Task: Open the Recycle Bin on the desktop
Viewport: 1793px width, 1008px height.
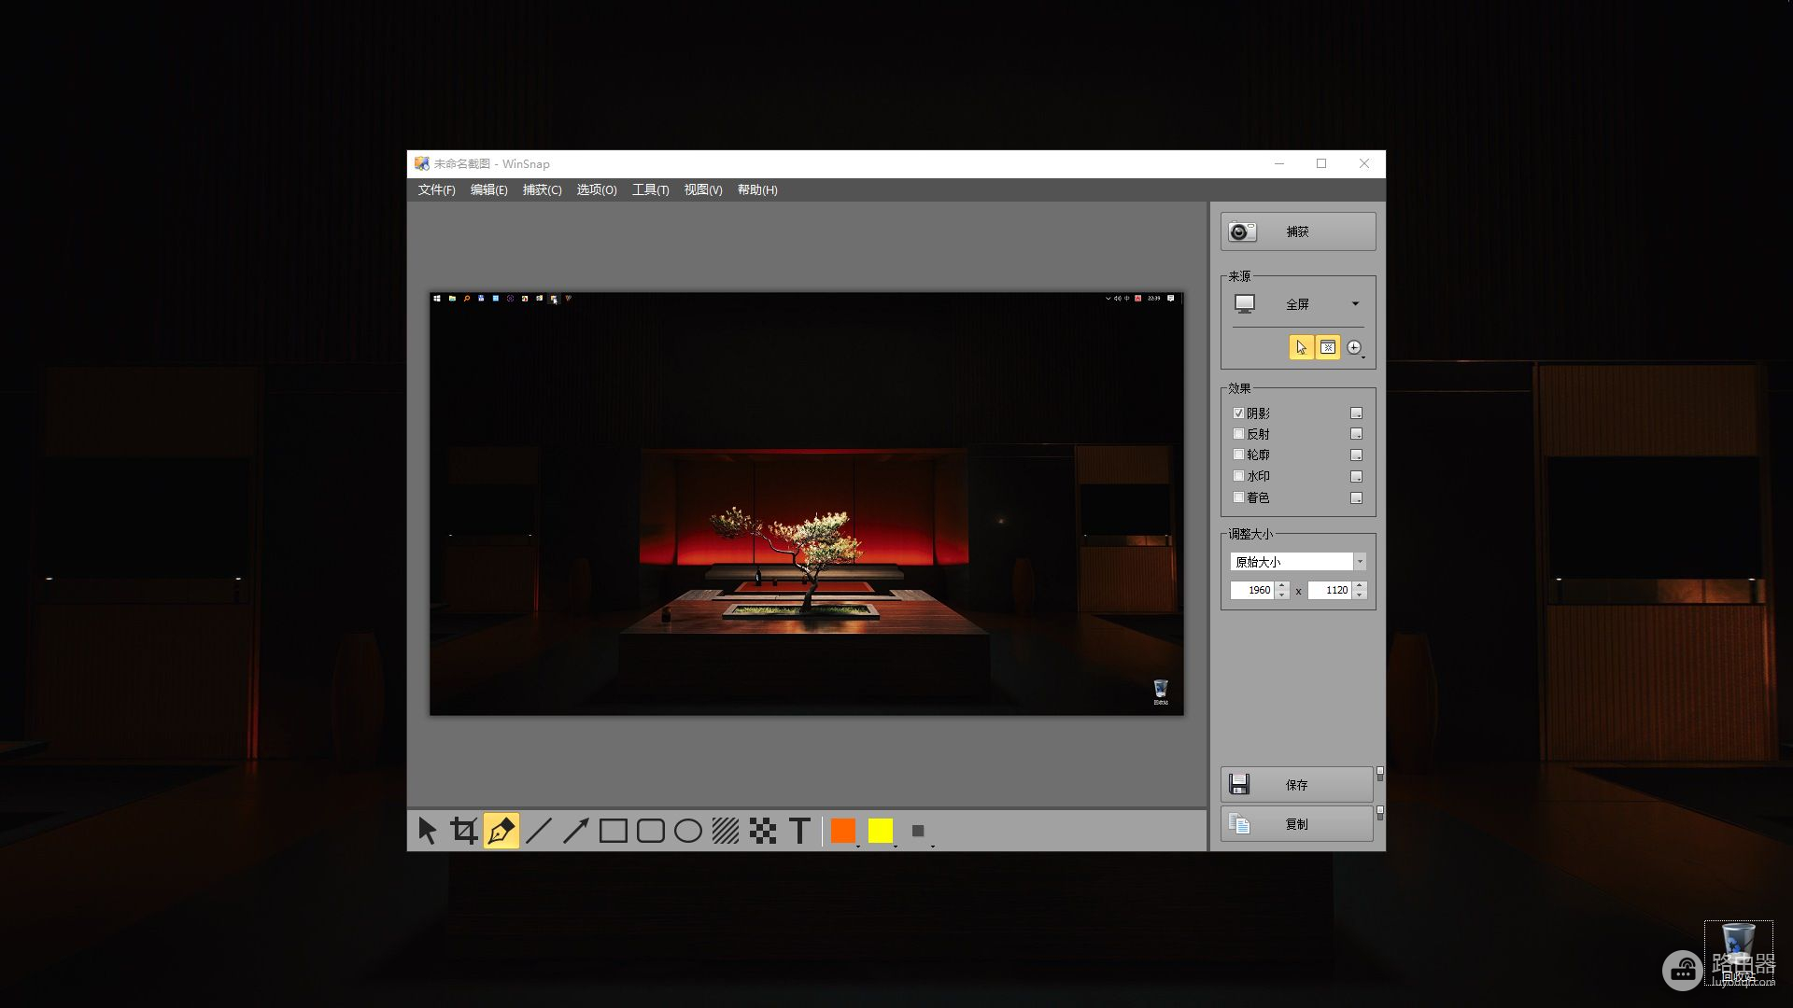Action: 1738,952
